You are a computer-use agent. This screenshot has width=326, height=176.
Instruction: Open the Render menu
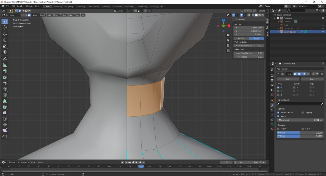(x=20, y=6)
